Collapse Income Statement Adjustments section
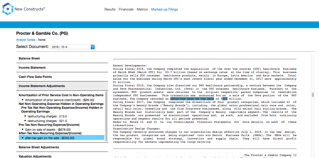The height and width of the screenshot is (158, 319). point(62,86)
